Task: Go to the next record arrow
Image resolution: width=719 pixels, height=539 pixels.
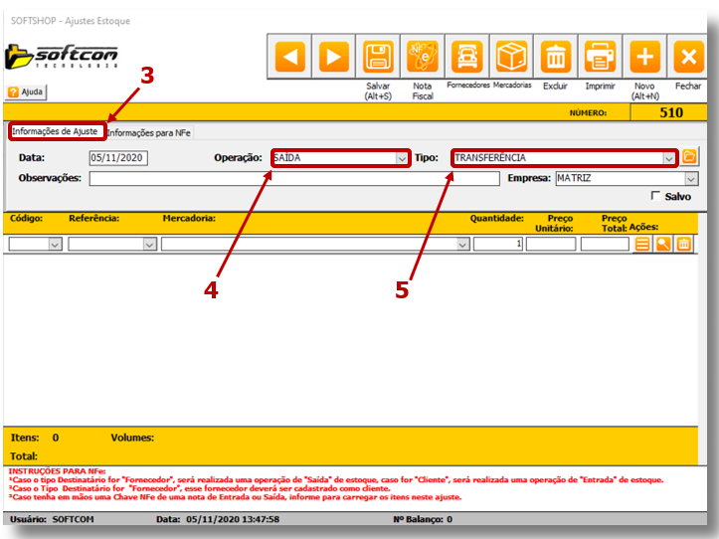Action: [x=335, y=58]
